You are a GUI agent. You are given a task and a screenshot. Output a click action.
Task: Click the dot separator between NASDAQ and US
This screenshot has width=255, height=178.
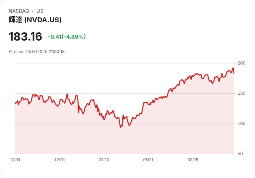pyautogui.click(x=33, y=11)
